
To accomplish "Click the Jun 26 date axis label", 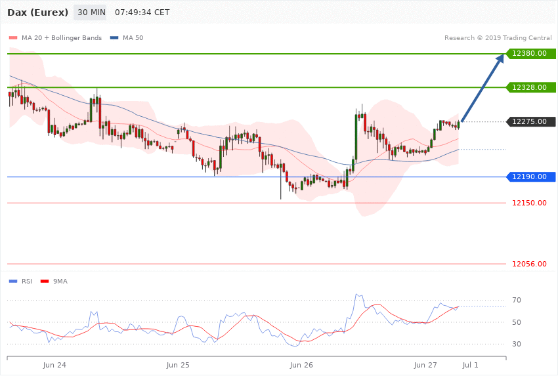I will [301, 365].
